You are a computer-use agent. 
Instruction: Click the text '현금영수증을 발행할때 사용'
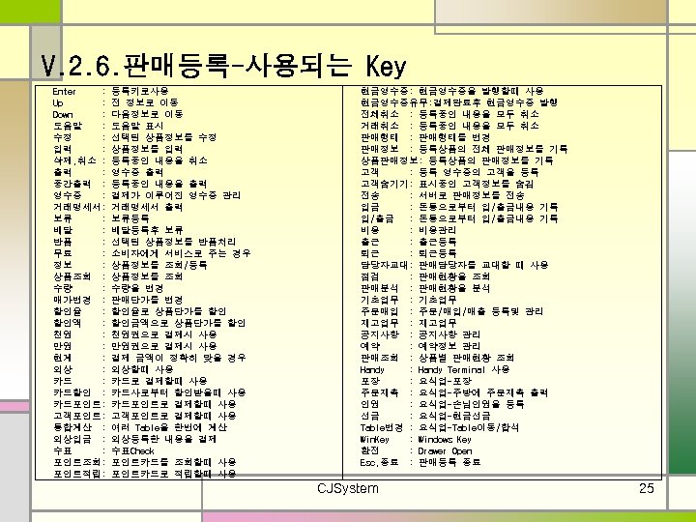click(x=480, y=91)
